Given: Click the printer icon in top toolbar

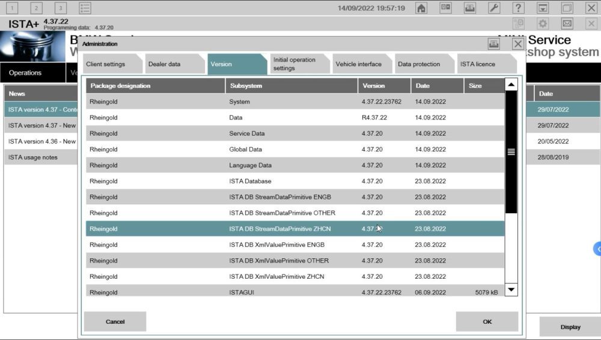Looking at the screenshot, I should tap(470, 8).
